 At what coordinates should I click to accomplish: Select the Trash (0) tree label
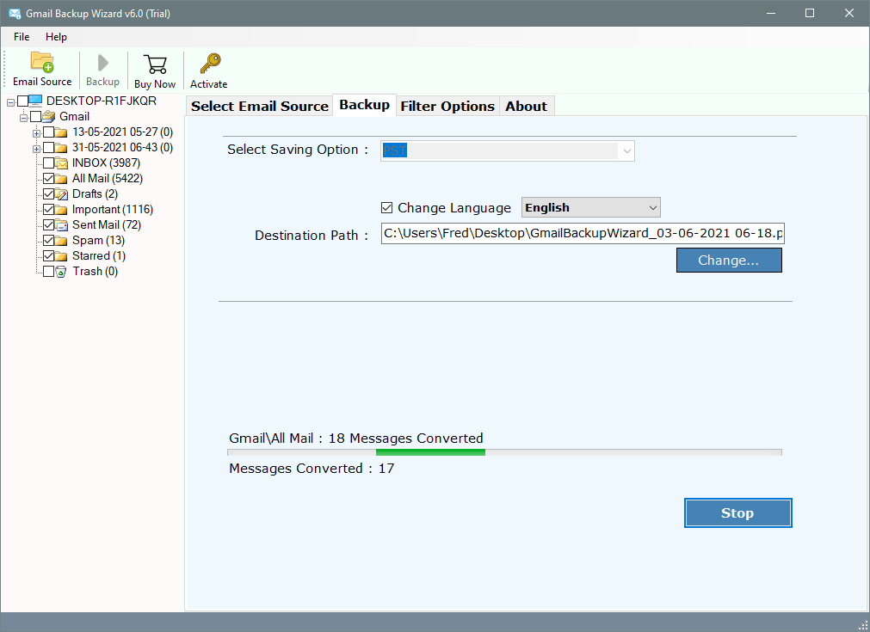[x=95, y=272]
